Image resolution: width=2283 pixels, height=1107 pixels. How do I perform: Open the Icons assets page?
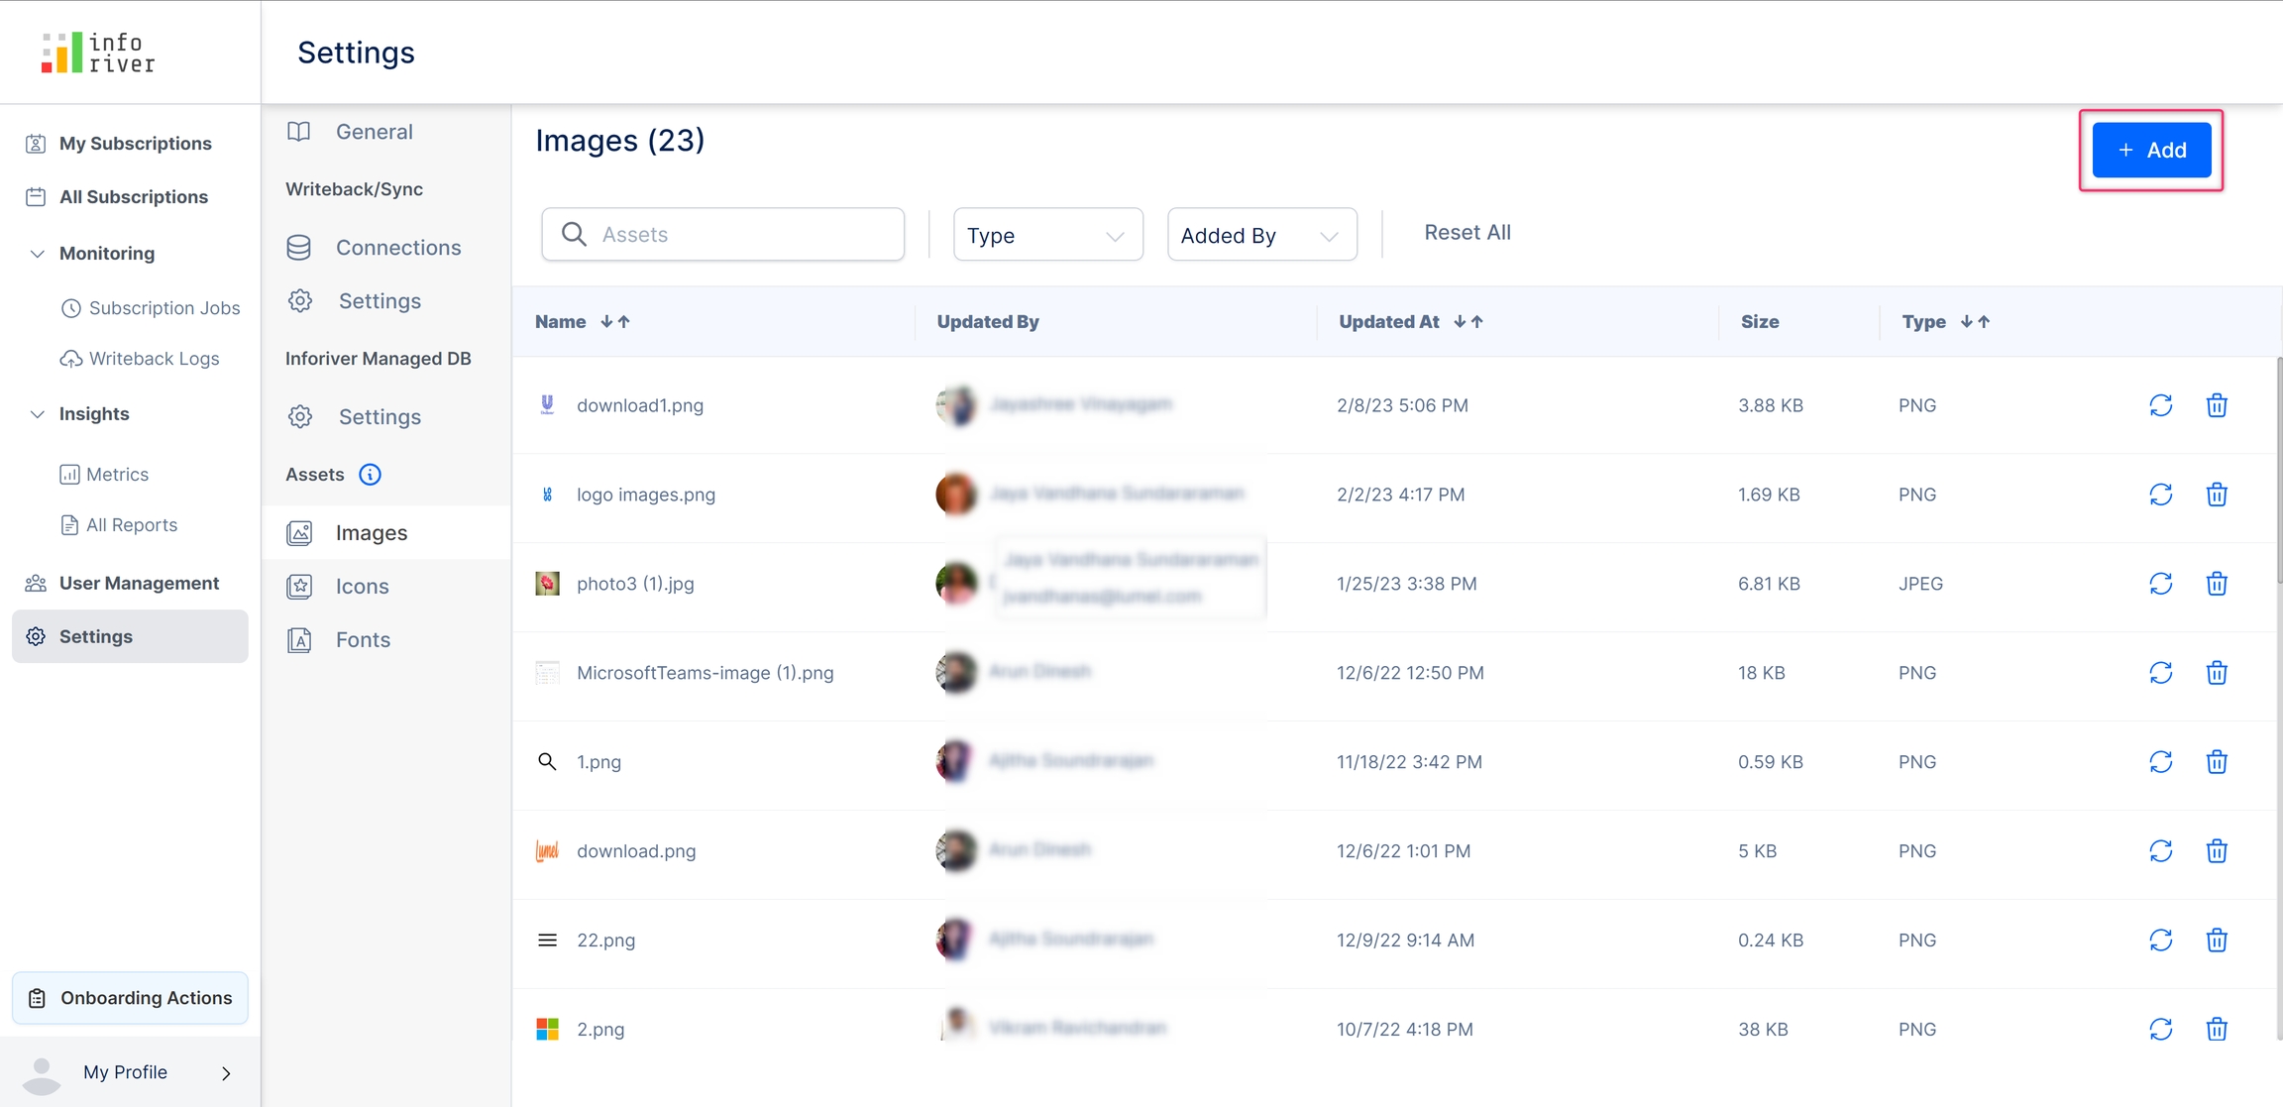point(362,587)
